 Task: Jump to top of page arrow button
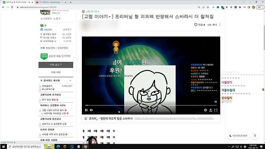(255, 136)
